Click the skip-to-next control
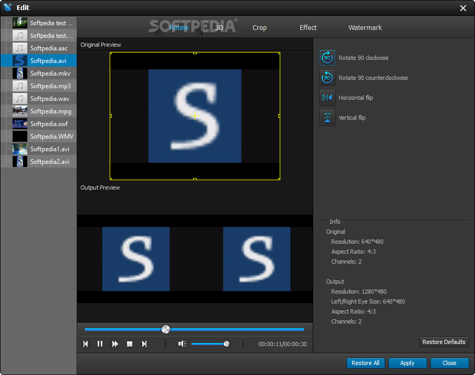The width and height of the screenshot is (475, 375). pyautogui.click(x=144, y=344)
